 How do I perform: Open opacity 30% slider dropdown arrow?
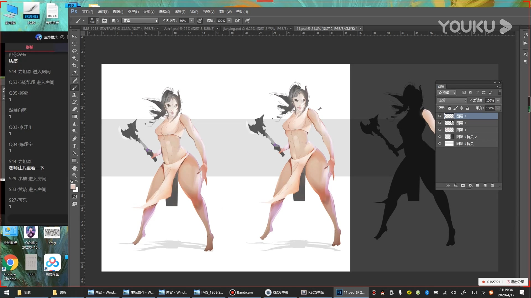click(191, 21)
